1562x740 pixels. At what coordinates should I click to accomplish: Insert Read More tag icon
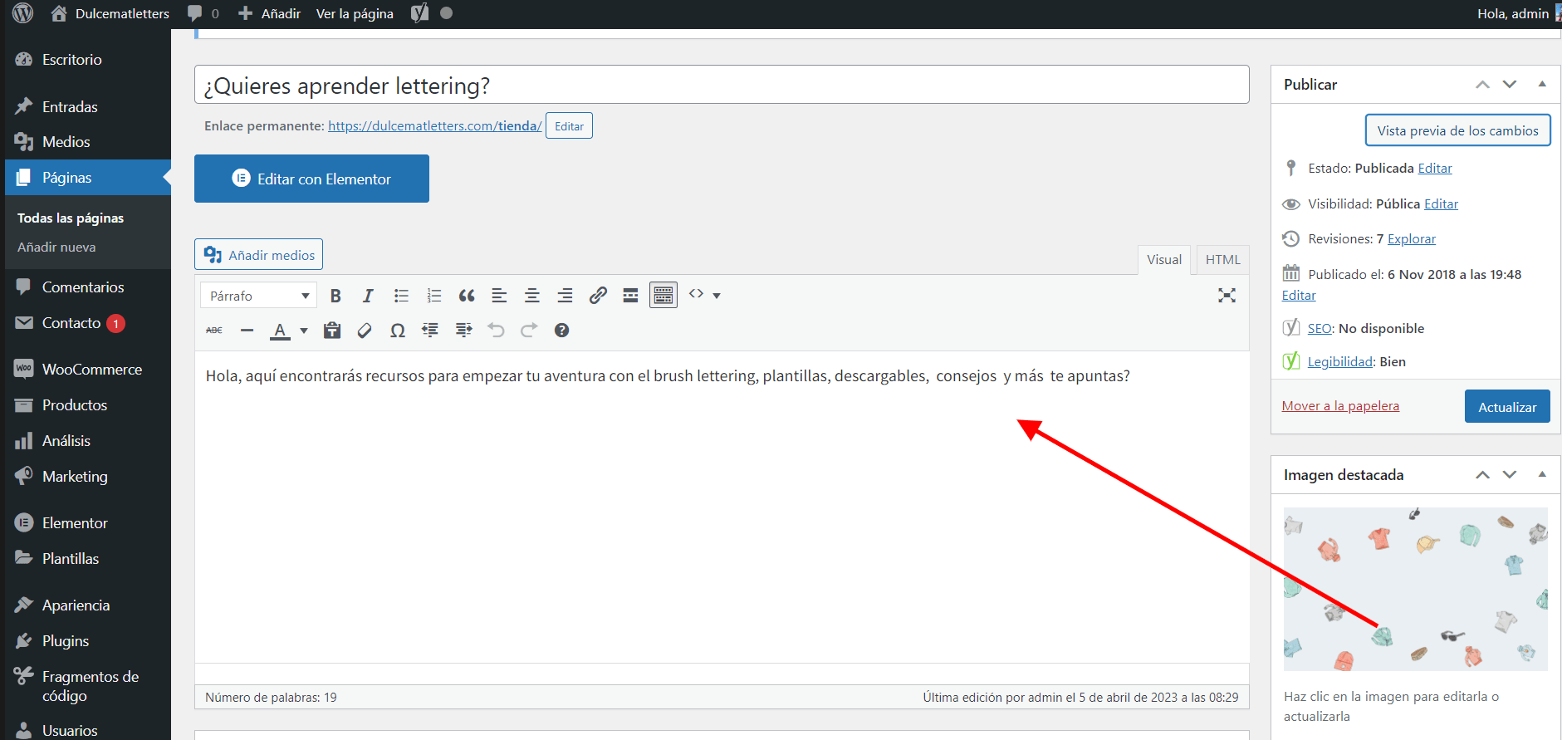coord(630,296)
